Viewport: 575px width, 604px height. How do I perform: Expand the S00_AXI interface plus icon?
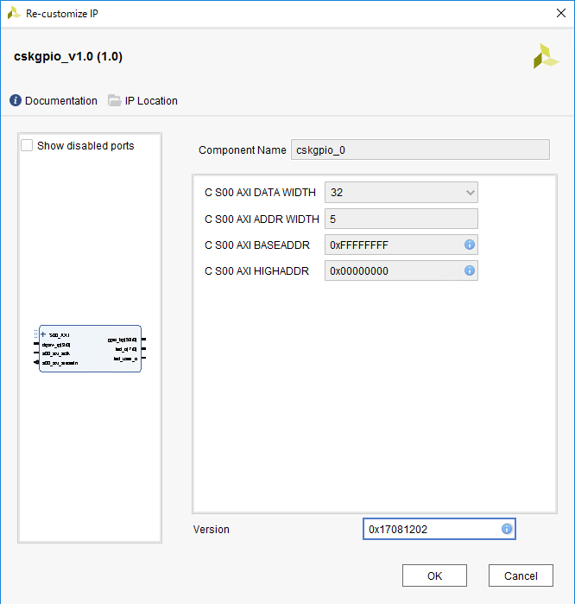coord(43,334)
